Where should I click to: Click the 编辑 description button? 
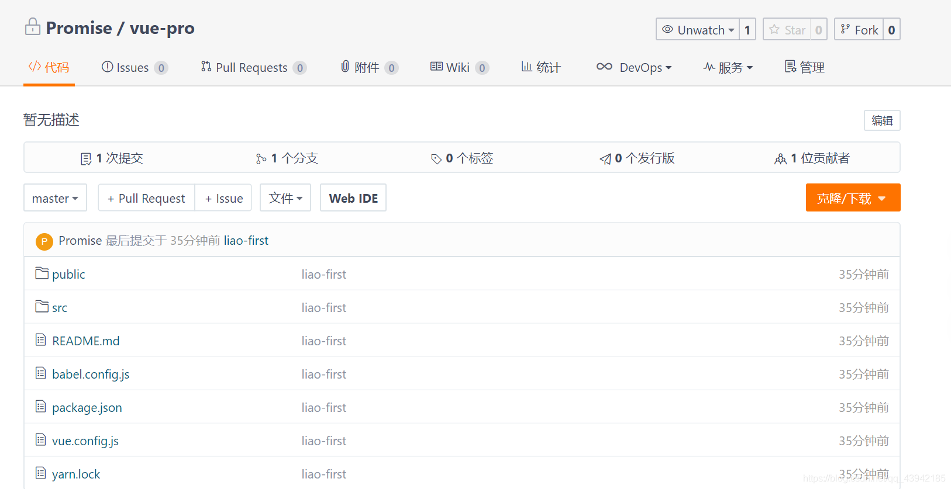882,120
